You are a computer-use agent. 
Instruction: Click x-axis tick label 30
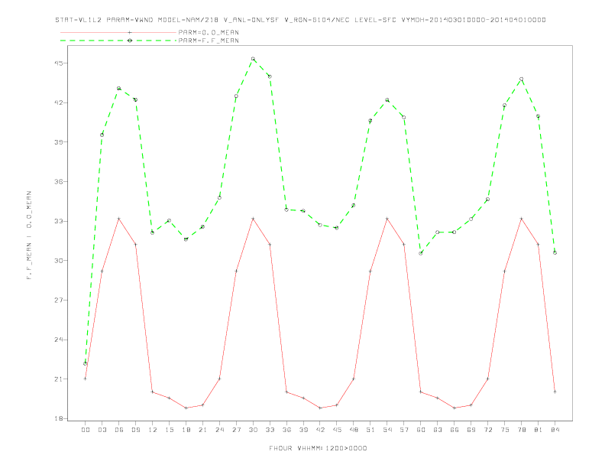253,430
